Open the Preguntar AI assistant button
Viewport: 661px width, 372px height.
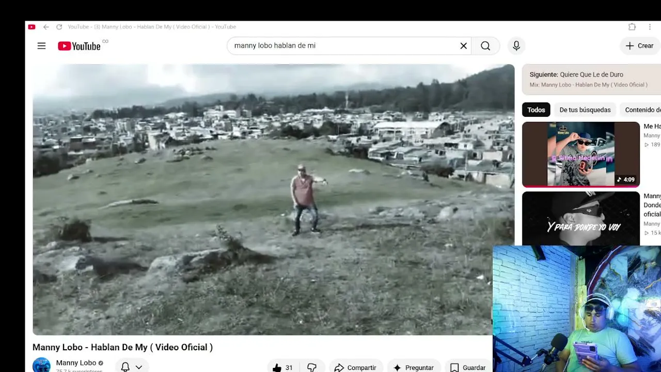point(414,368)
